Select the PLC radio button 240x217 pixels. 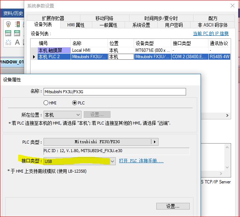74,103
